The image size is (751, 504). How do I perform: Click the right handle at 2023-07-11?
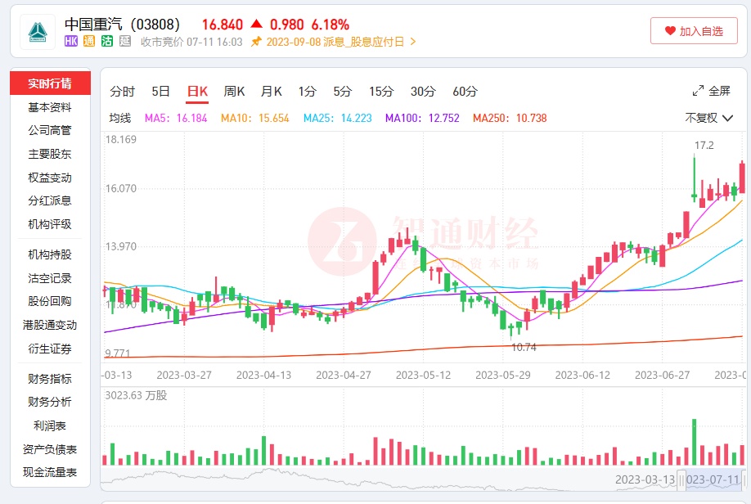pos(744,480)
